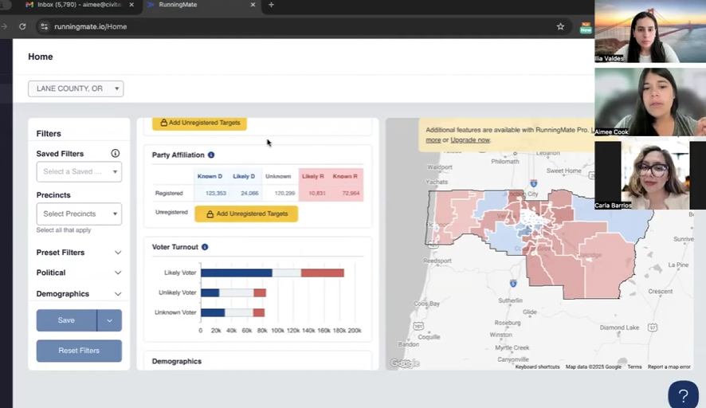Expand the Political filters section
This screenshot has width=706, height=408.
pos(79,273)
